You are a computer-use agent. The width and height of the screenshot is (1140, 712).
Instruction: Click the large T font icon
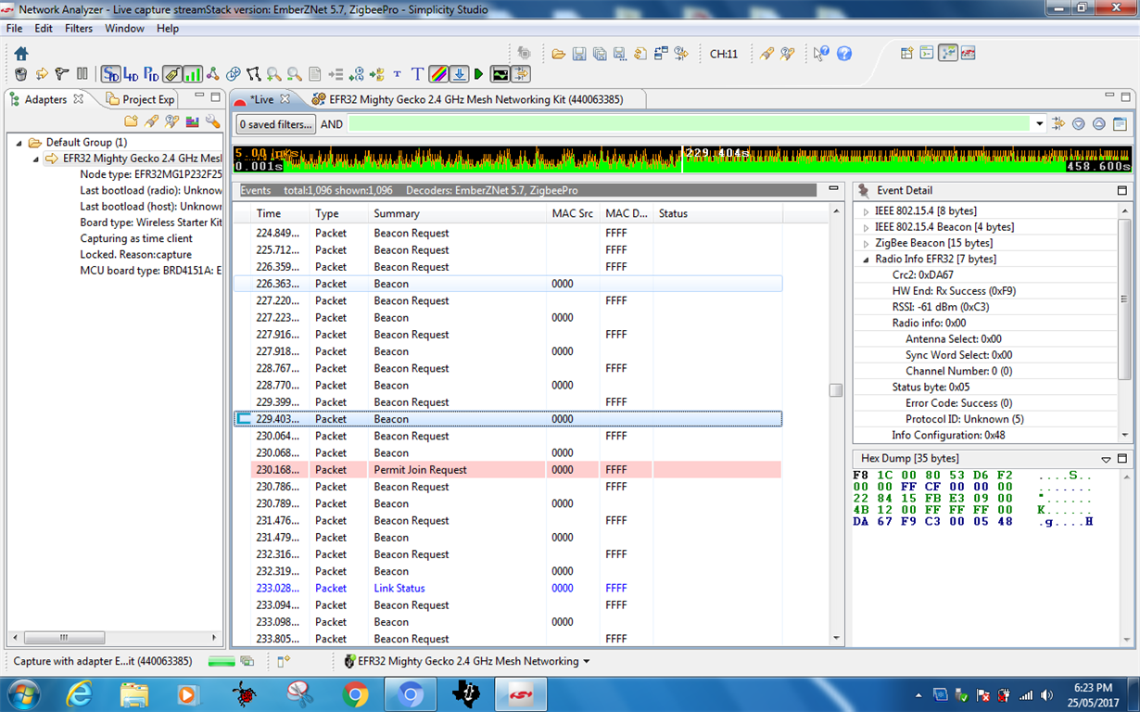click(x=417, y=73)
